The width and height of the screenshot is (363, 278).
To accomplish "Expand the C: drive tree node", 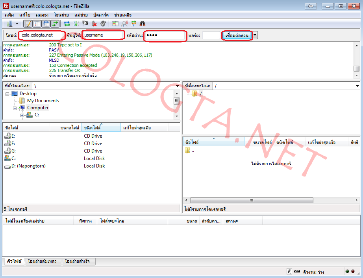I will [x=22, y=115].
